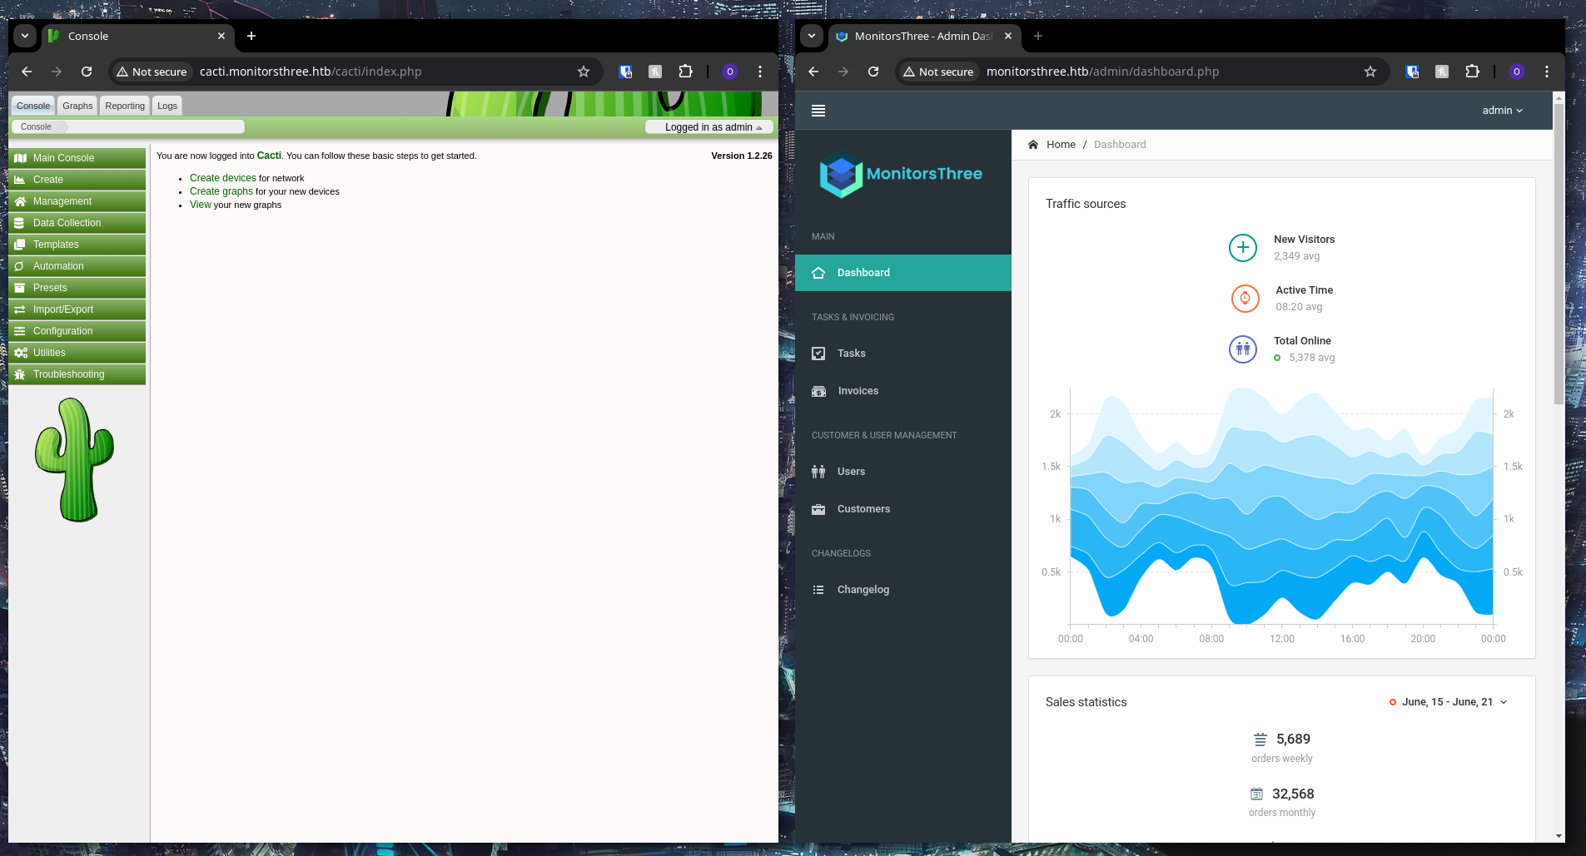Screen dimensions: 1586x856
Task: Reload the Cacti browser page
Action: tap(87, 72)
